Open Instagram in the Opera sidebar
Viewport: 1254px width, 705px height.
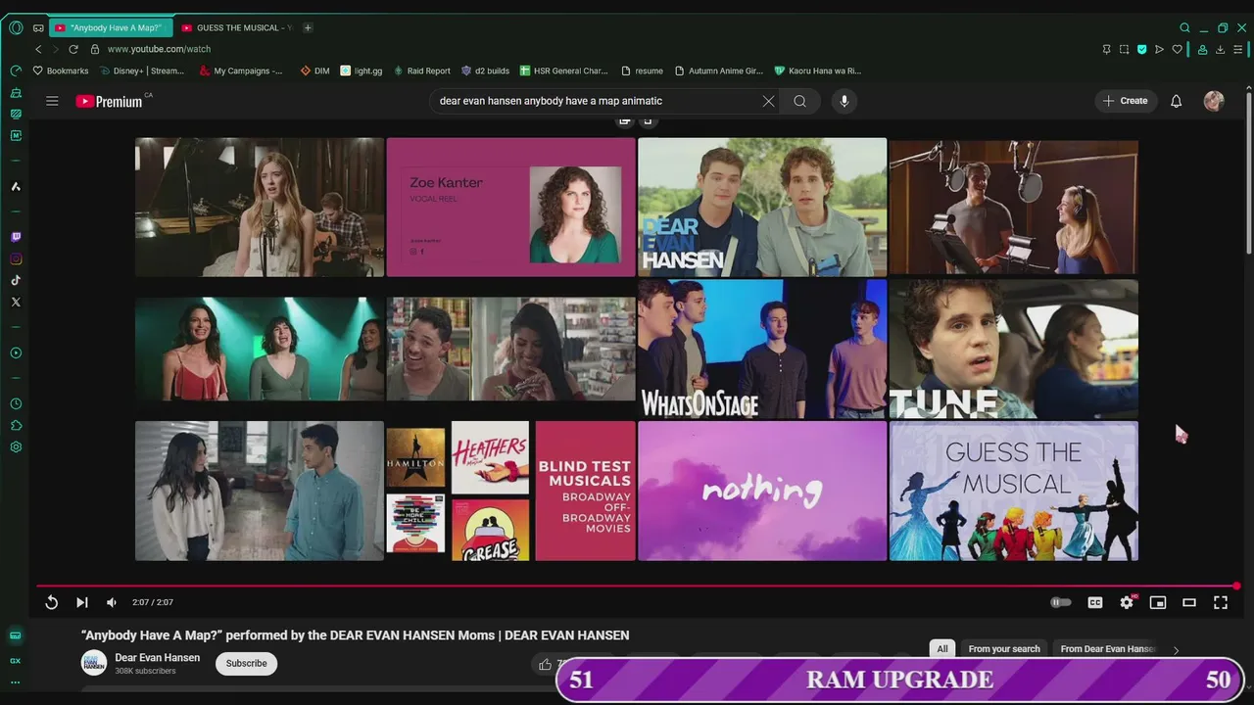pos(16,258)
